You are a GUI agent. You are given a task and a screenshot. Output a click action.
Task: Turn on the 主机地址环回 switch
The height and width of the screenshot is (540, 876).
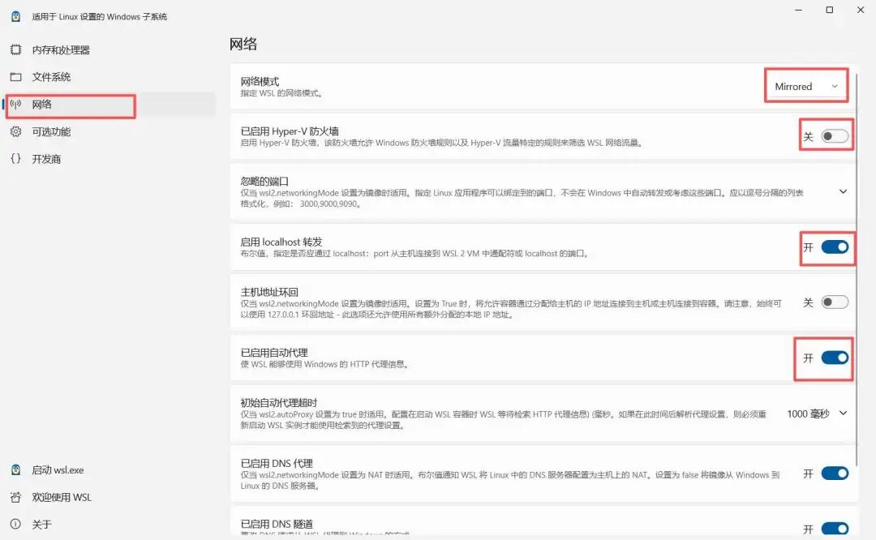pos(835,302)
